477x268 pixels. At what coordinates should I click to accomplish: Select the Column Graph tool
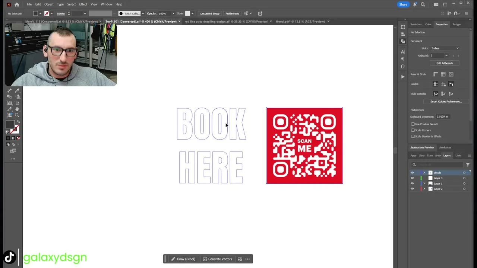point(10,103)
